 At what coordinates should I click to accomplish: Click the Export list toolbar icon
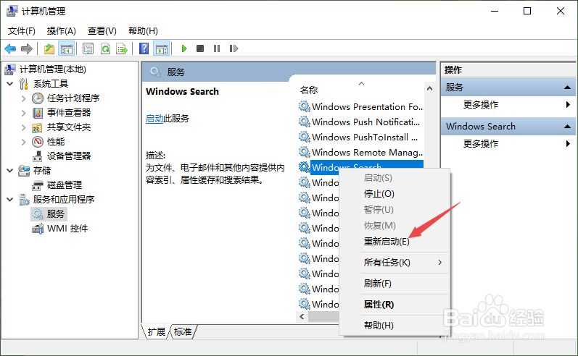pyautogui.click(x=122, y=48)
